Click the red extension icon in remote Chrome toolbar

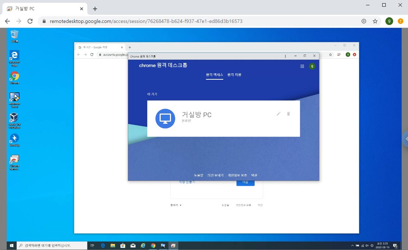[x=354, y=55]
